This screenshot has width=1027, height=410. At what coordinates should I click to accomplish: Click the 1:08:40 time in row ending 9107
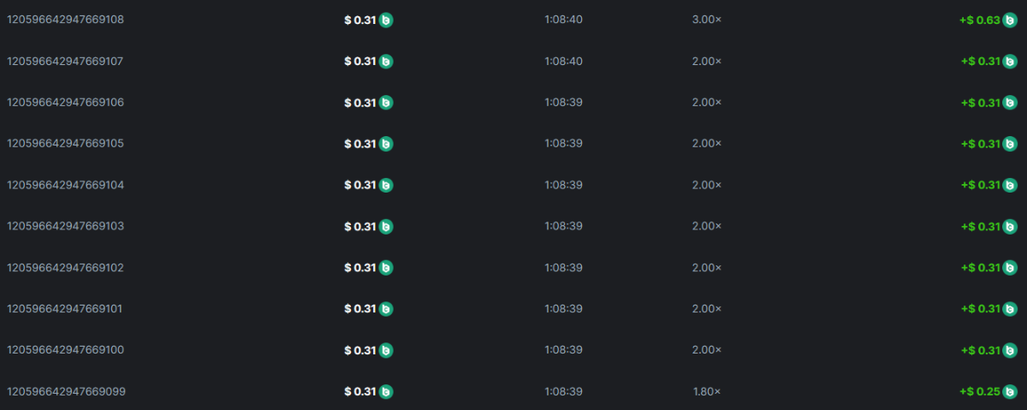tap(563, 61)
